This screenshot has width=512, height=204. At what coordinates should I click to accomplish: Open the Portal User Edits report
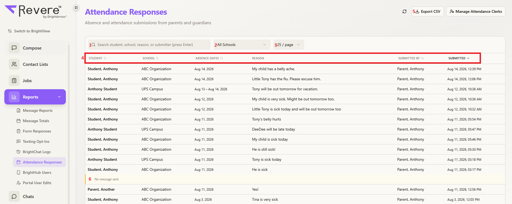(39, 183)
